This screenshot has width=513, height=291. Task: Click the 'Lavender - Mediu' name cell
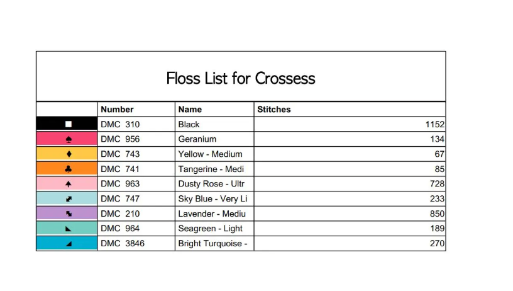(x=212, y=214)
